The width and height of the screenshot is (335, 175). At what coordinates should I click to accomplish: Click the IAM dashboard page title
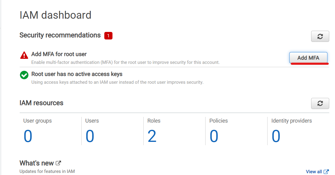pos(55,15)
